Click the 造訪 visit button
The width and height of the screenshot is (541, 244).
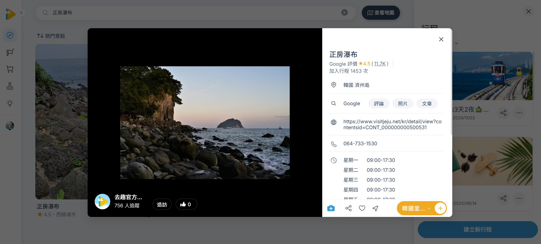tap(162, 205)
